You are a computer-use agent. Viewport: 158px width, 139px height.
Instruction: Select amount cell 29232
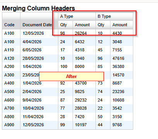pyautogui.click(x=84, y=100)
